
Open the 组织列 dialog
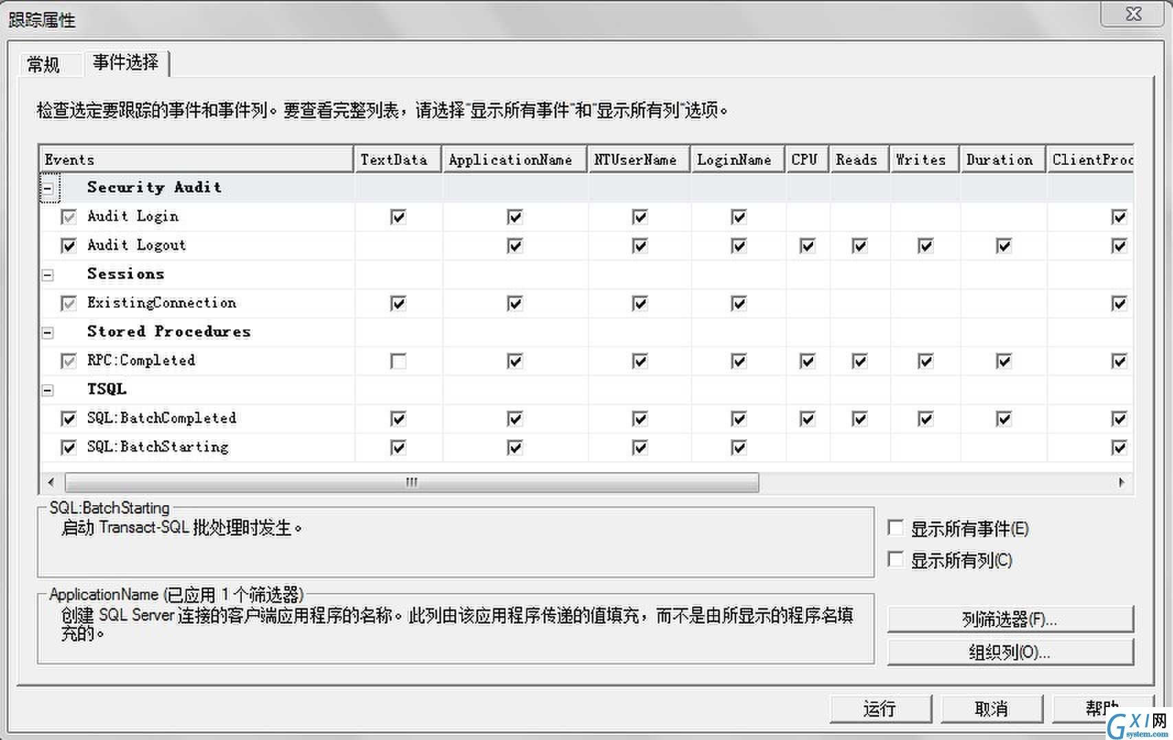(x=1010, y=652)
